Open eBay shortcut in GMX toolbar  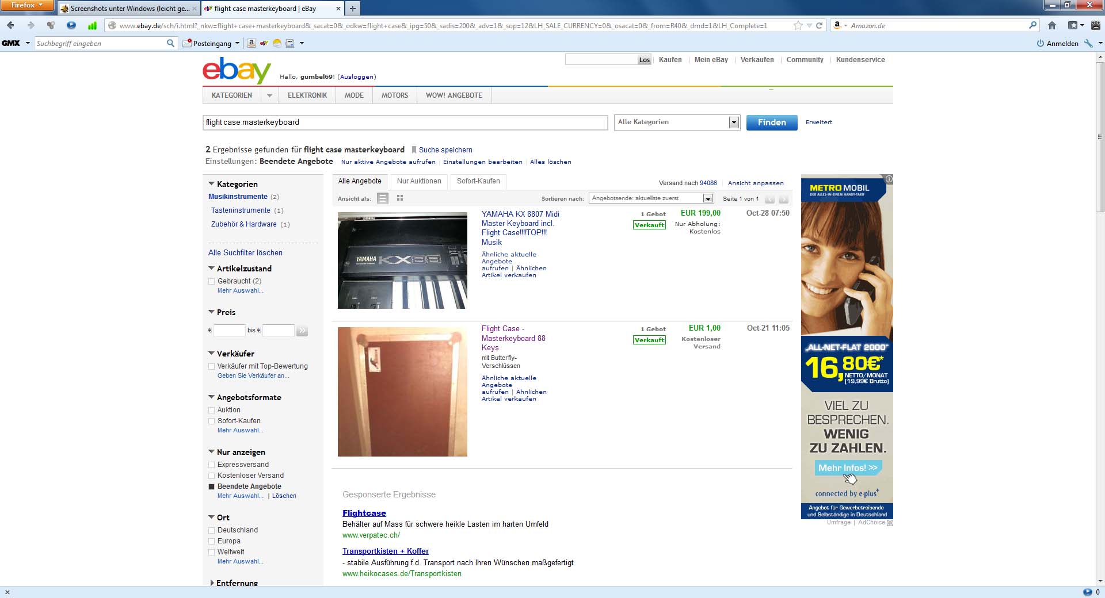(x=264, y=43)
